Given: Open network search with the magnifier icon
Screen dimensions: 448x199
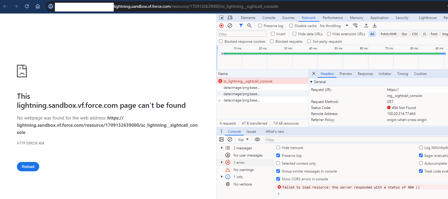Looking at the screenshot, I should [x=249, y=26].
